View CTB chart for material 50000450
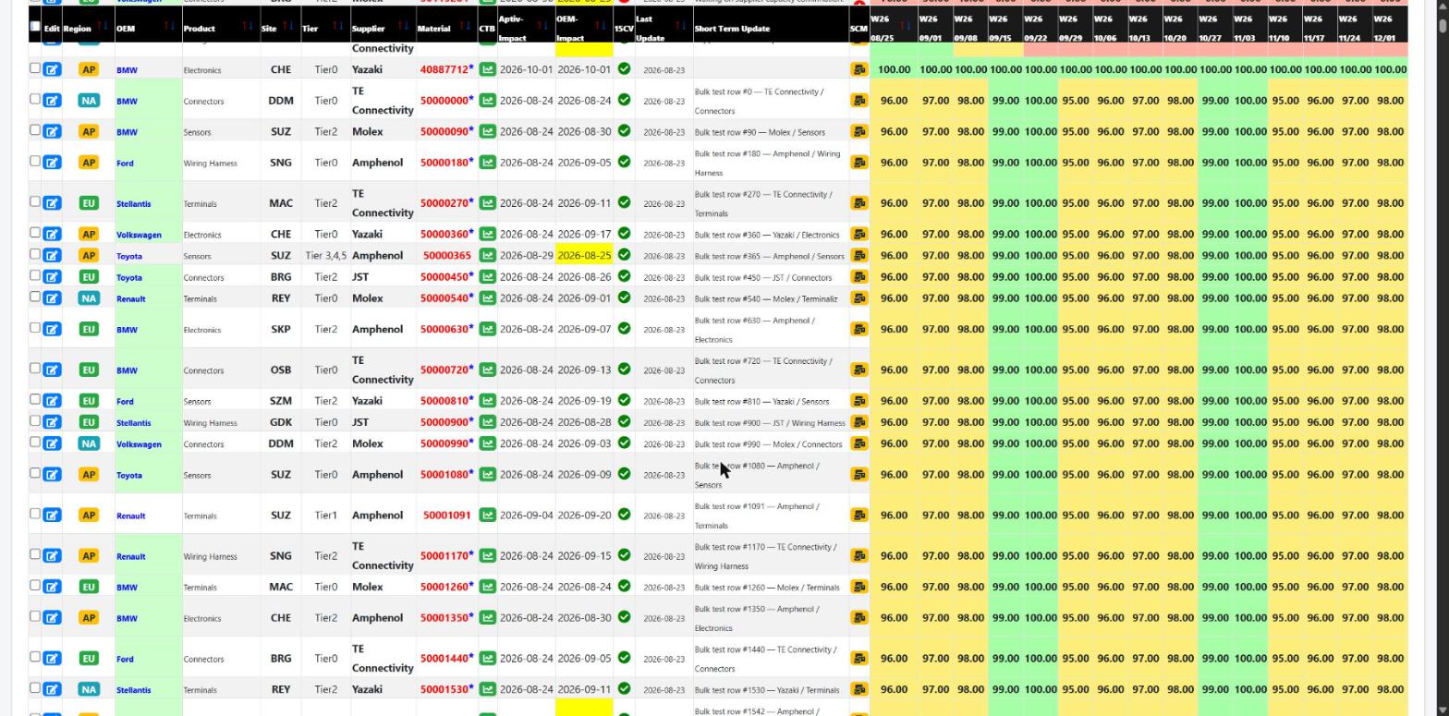Screen dimensions: 1449x716 [x=487, y=277]
